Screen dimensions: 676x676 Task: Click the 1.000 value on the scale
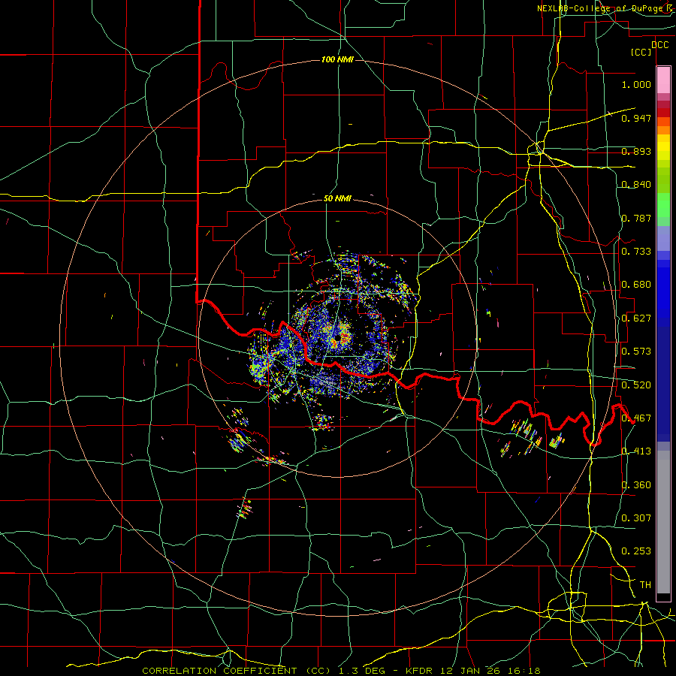(636, 84)
